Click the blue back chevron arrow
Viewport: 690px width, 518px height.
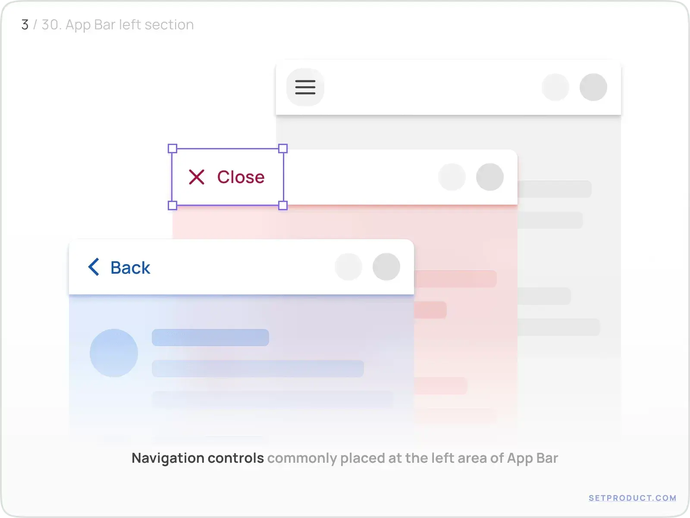point(94,267)
